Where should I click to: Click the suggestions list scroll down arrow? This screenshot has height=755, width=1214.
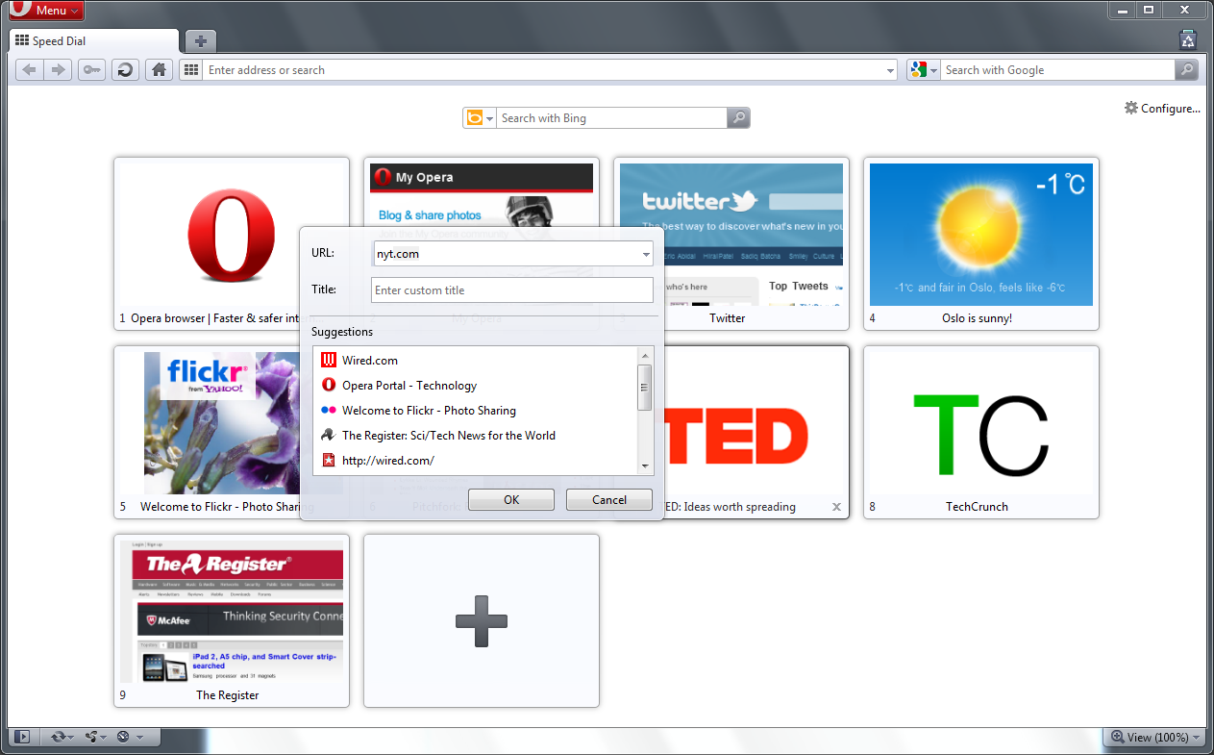(645, 466)
